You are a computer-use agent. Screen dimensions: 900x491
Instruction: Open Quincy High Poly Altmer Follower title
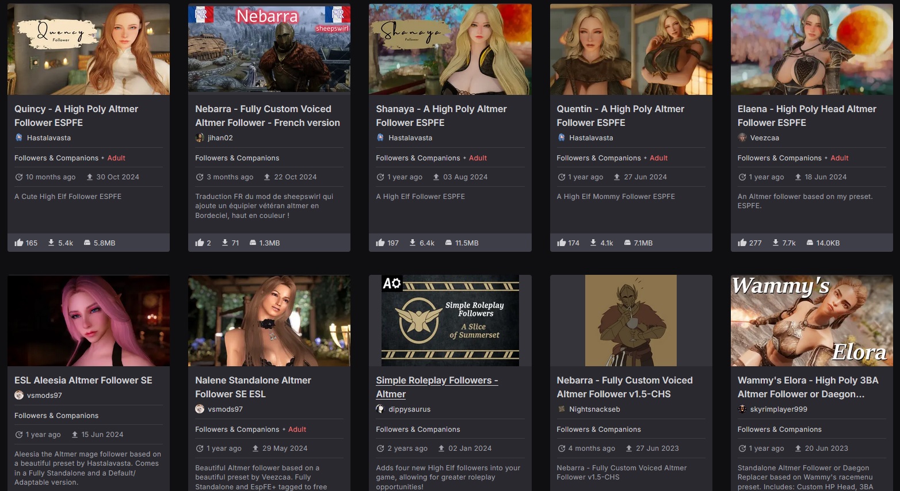coord(77,116)
